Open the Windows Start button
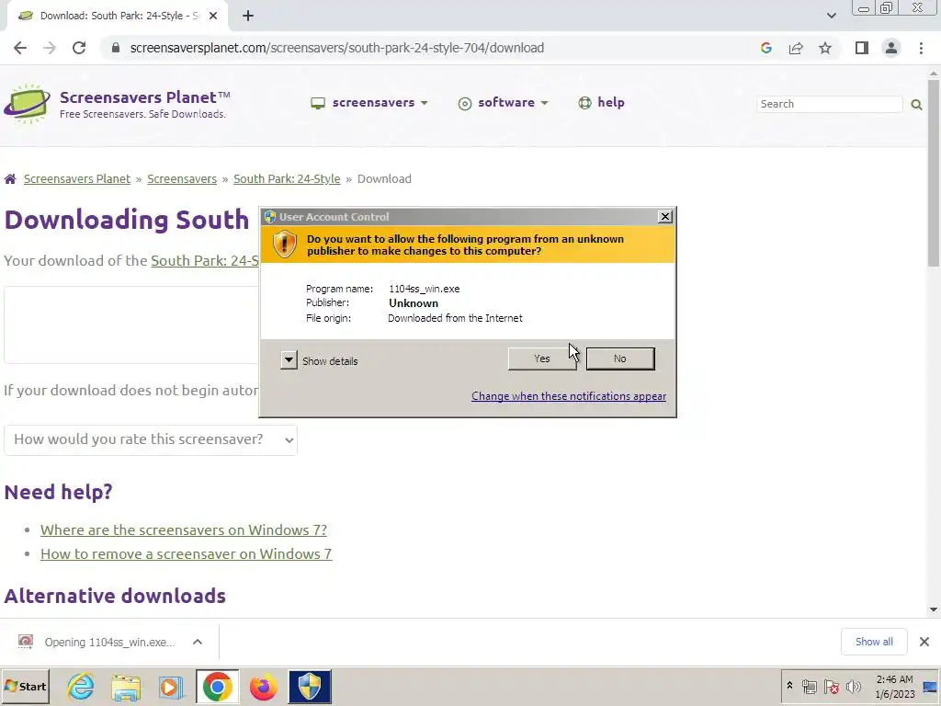Screen dimensions: 941x706 click(25, 686)
